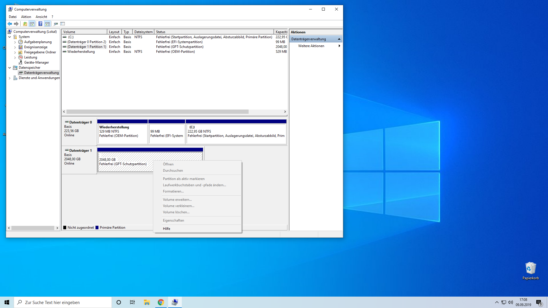
Task: Open the Aktion menu
Action: [26, 17]
